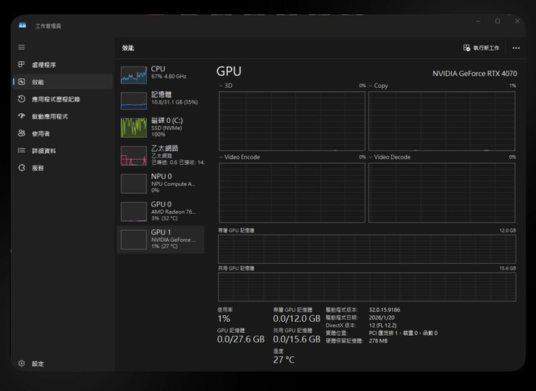Click the dedicated GPU memory graph
This screenshot has height=391, width=536.
(367, 249)
